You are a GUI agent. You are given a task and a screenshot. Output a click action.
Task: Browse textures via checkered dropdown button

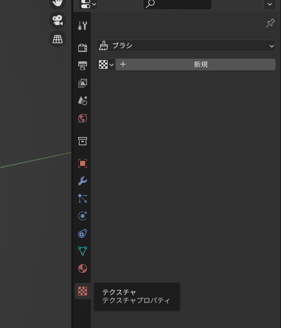[106, 64]
